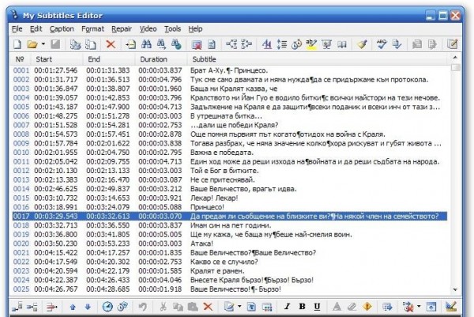
Task: Click the undo arrow icon
Action: tap(143, 307)
